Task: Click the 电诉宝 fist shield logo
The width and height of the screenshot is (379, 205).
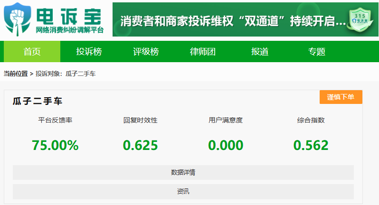Action: tap(18, 19)
